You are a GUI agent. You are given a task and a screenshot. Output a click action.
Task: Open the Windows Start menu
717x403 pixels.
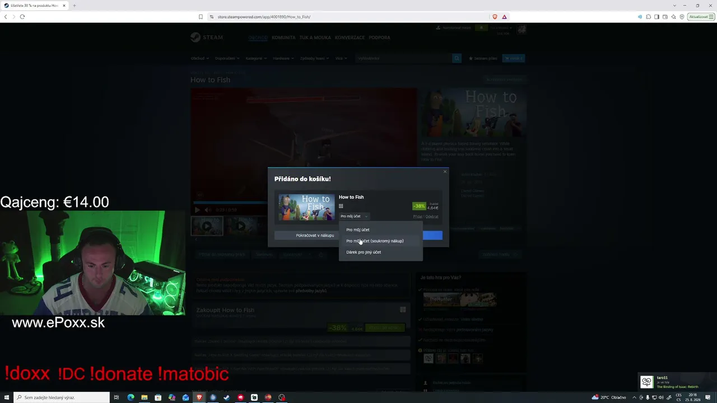[7, 397]
